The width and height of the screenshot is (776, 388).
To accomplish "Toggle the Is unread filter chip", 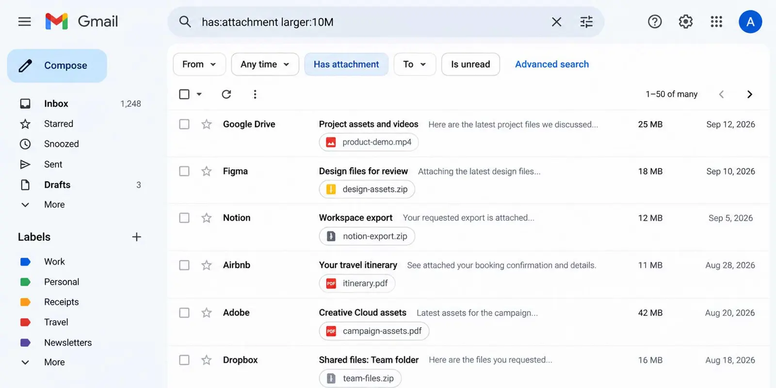I will click(470, 64).
